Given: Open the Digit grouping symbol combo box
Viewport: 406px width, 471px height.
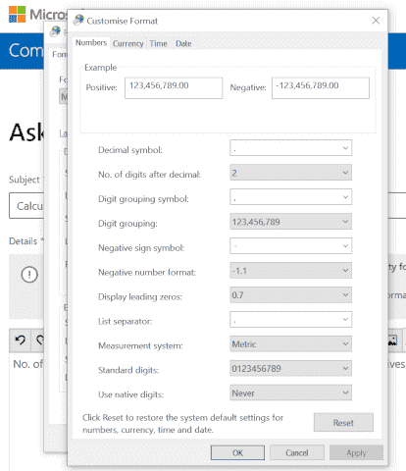Looking at the screenshot, I should tap(290, 197).
